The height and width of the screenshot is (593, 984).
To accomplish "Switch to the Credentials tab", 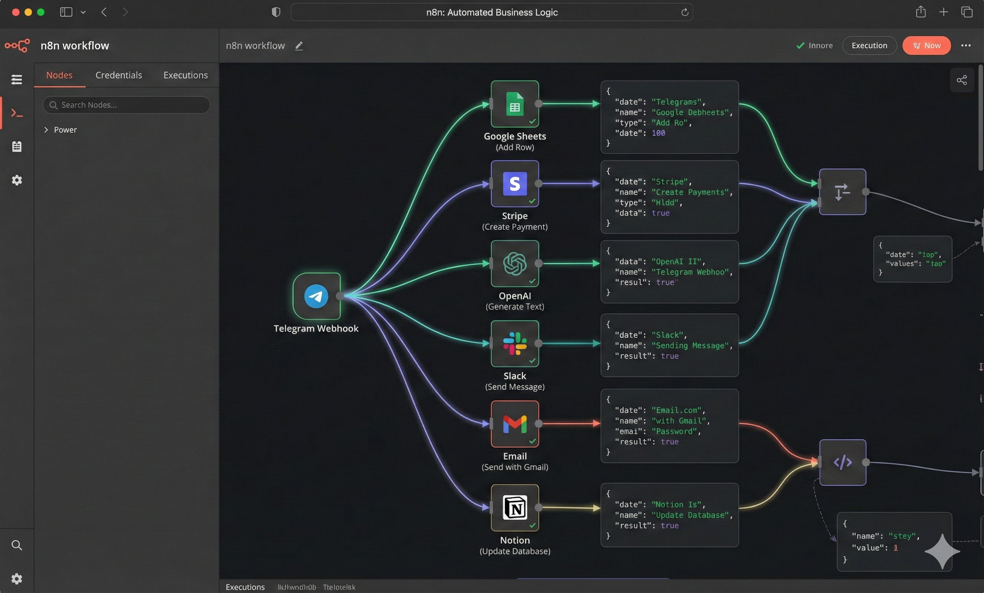I will pyautogui.click(x=119, y=75).
